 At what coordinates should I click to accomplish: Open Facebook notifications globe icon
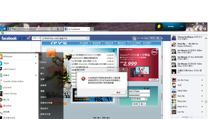tap(28, 38)
